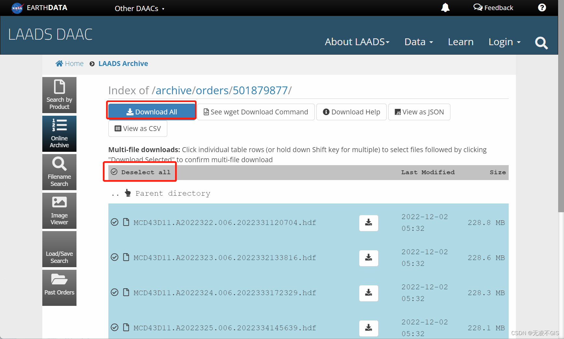The image size is (564, 339).
Task: Open Past Orders sidebar panel
Action: tap(59, 288)
